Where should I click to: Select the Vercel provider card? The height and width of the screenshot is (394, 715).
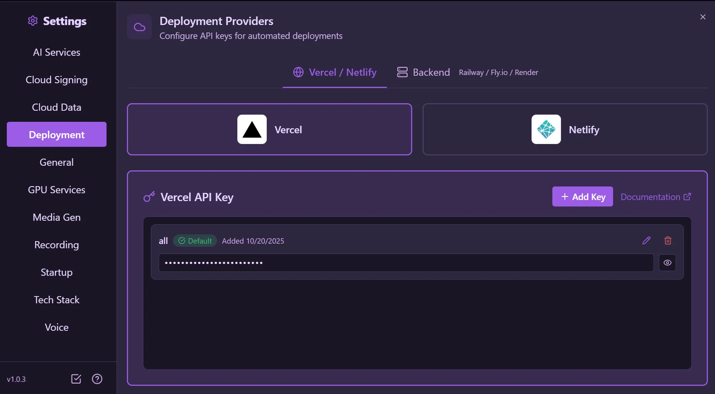click(270, 129)
